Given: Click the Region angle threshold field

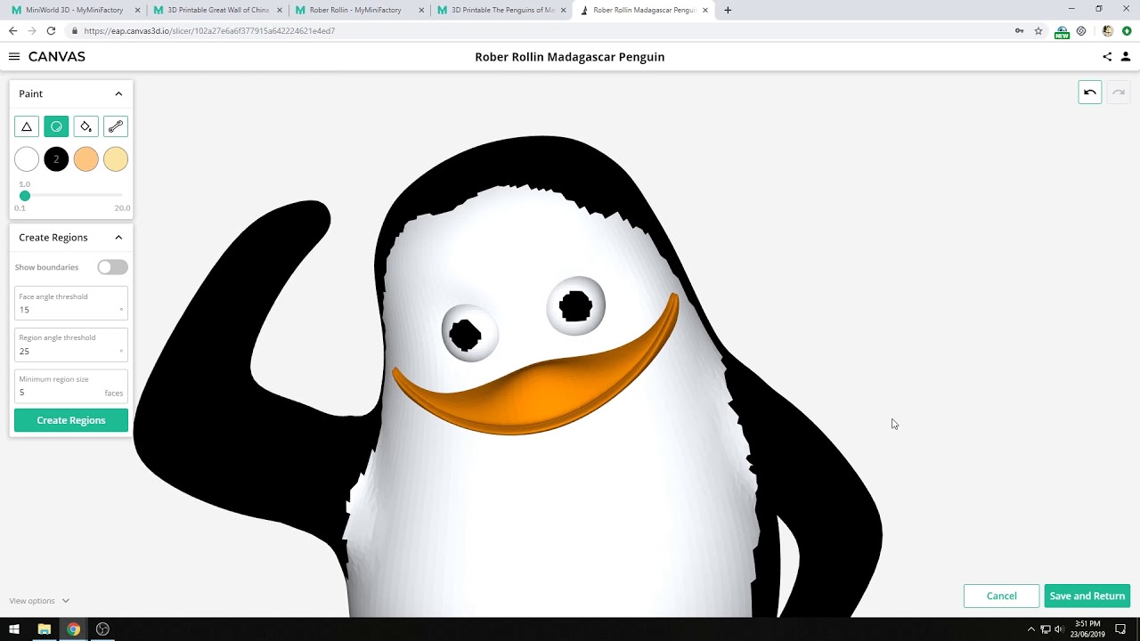Looking at the screenshot, I should click(x=71, y=345).
